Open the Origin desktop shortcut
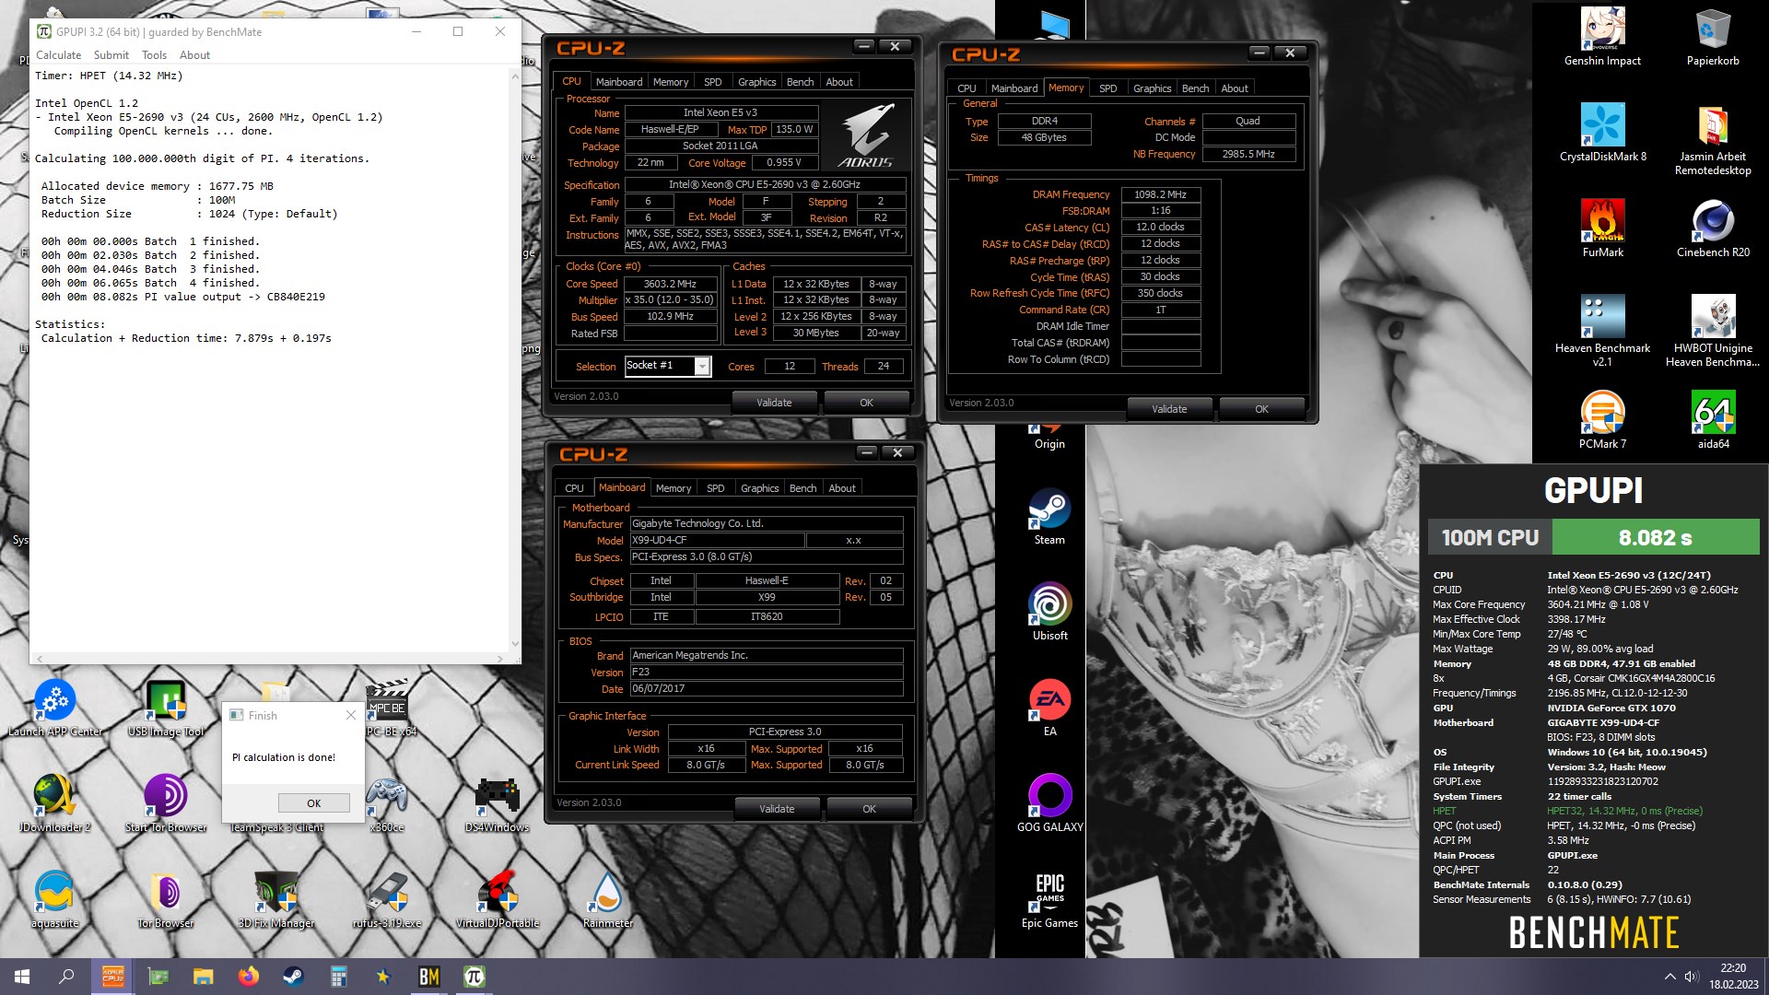The width and height of the screenshot is (1769, 995). [1049, 437]
